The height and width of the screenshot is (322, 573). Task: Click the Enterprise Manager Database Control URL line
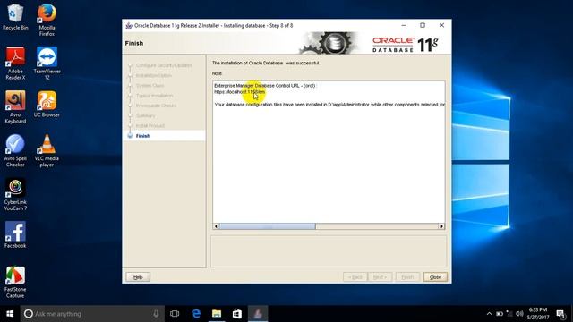pyautogui.click(x=265, y=86)
